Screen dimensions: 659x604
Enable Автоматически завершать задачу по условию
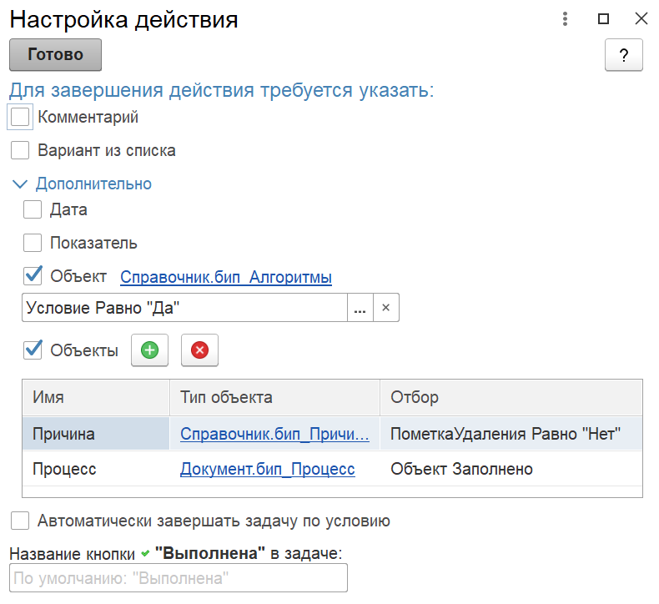[20, 521]
